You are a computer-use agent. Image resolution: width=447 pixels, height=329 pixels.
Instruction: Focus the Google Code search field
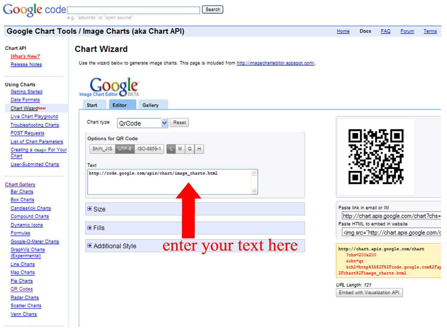(x=134, y=10)
